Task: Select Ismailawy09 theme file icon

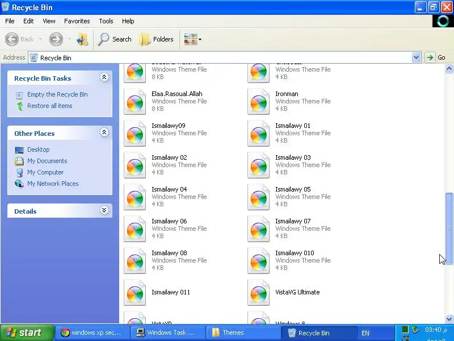Action: 135,134
